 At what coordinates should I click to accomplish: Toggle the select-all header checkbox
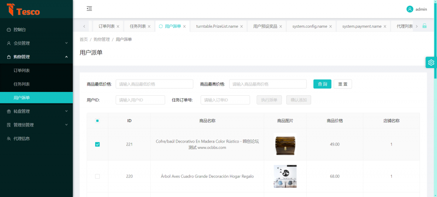[x=97, y=121]
